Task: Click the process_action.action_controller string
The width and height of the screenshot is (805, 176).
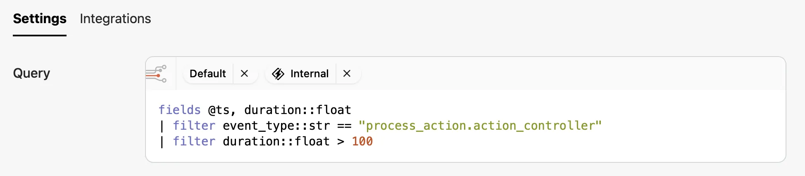Action: [x=480, y=126]
